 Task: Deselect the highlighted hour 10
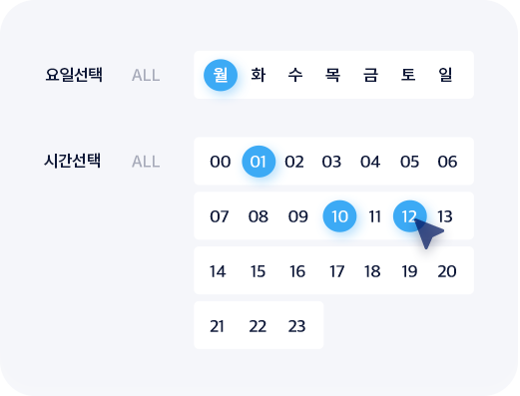[339, 216]
